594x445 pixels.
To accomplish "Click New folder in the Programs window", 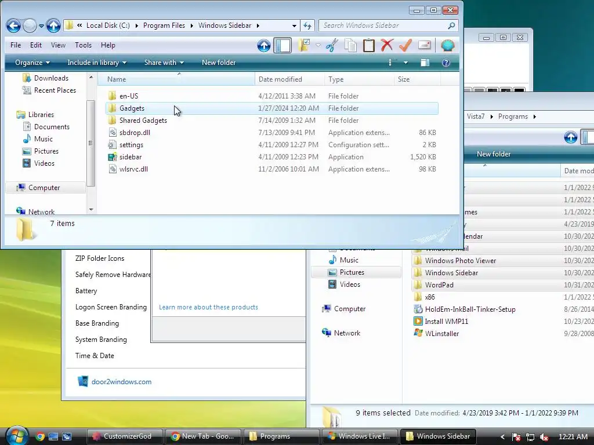I will (x=494, y=154).
